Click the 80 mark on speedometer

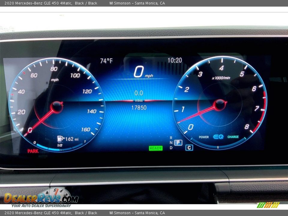pyautogui.click(x=54, y=69)
